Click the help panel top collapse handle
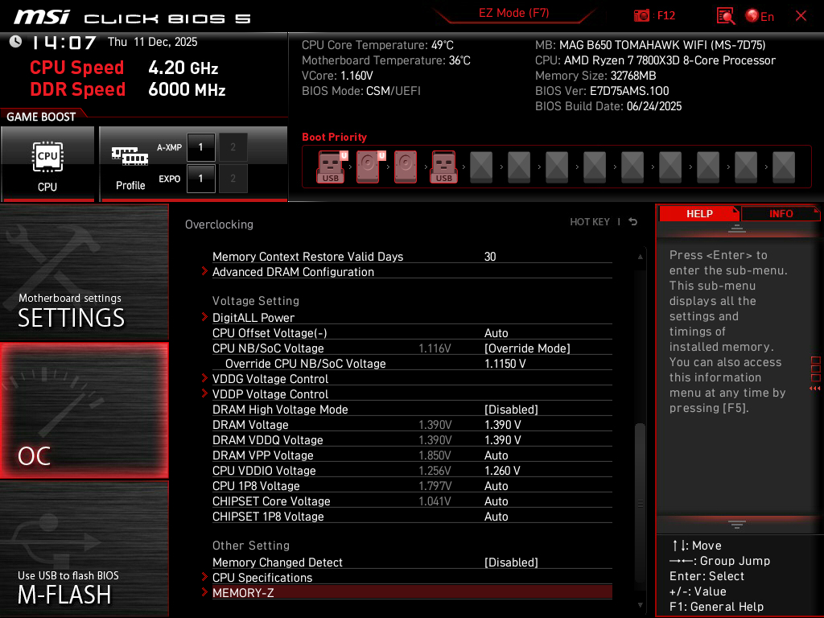The image size is (824, 618). (x=737, y=228)
